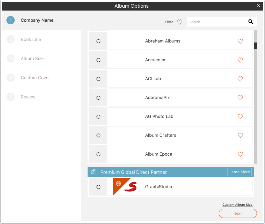This screenshot has width=265, height=224.
Task: Click the Album Crafters label
Action: coord(160,135)
